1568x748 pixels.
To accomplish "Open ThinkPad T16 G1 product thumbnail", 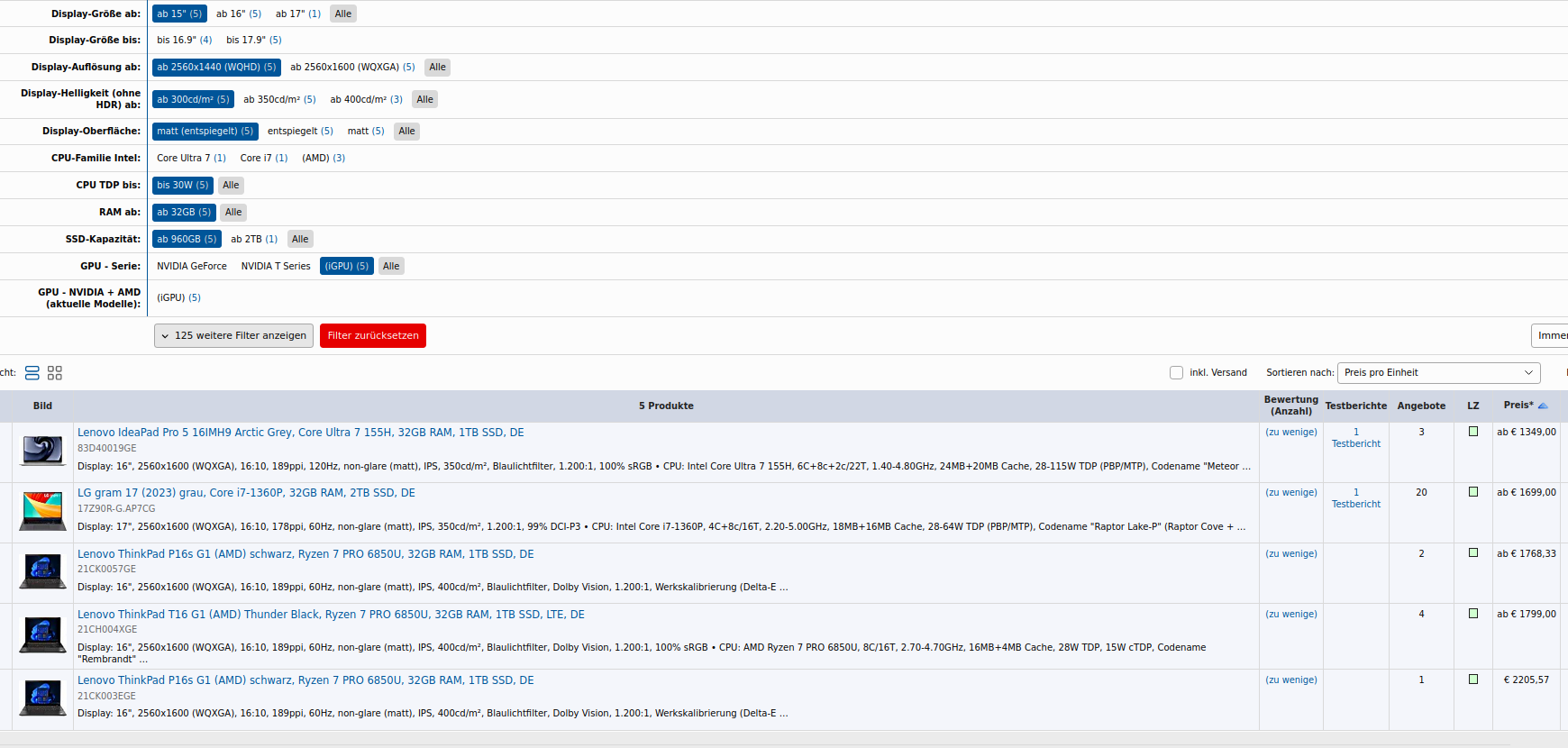I will (x=43, y=634).
